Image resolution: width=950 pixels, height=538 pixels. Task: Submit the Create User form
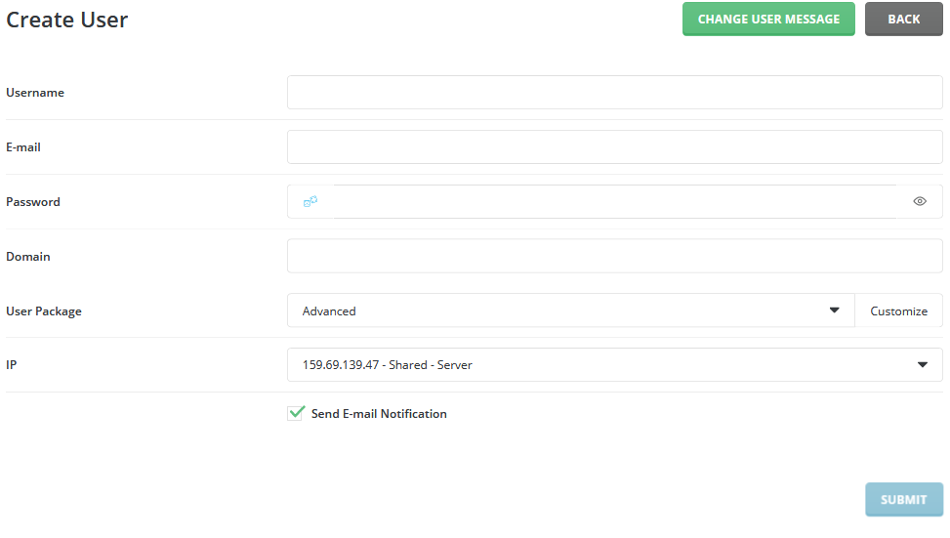click(x=903, y=500)
